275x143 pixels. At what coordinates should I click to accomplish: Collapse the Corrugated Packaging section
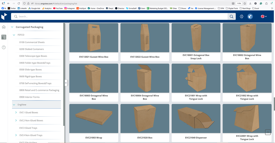click(x=12, y=27)
